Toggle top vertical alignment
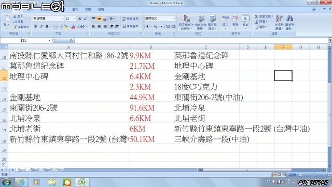The width and height of the screenshot is (332, 187). (93, 19)
